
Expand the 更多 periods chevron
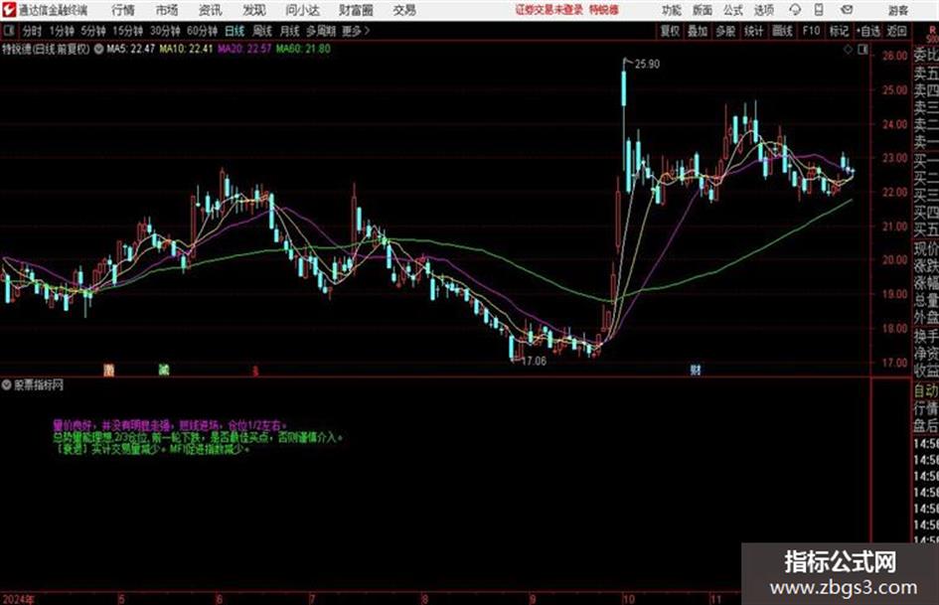click(x=367, y=31)
